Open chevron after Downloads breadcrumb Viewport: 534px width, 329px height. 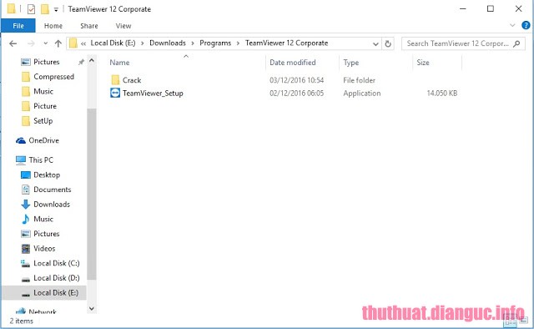click(193, 43)
